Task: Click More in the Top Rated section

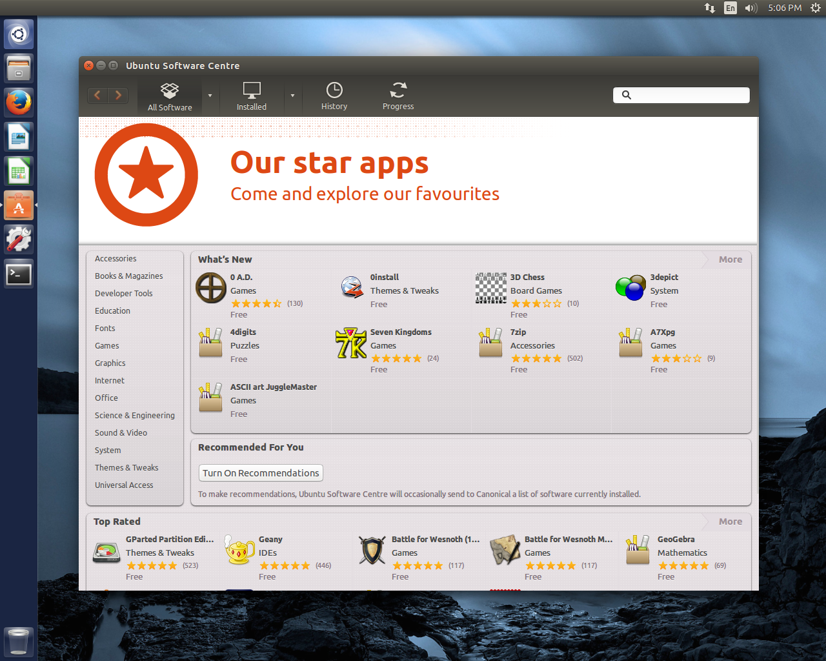Action: (730, 522)
